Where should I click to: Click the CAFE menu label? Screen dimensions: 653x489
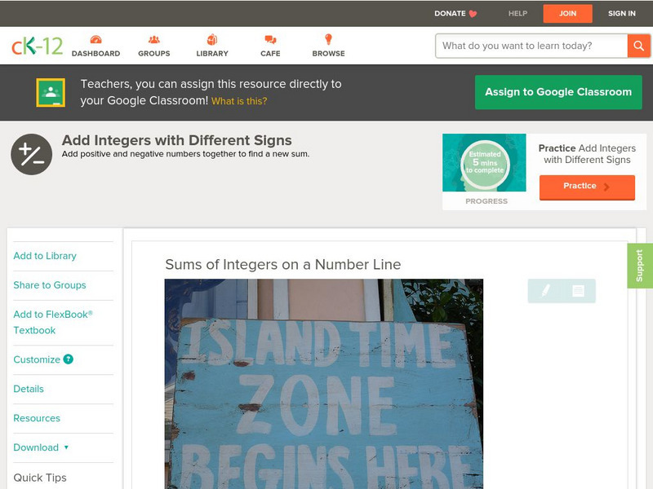(x=270, y=54)
